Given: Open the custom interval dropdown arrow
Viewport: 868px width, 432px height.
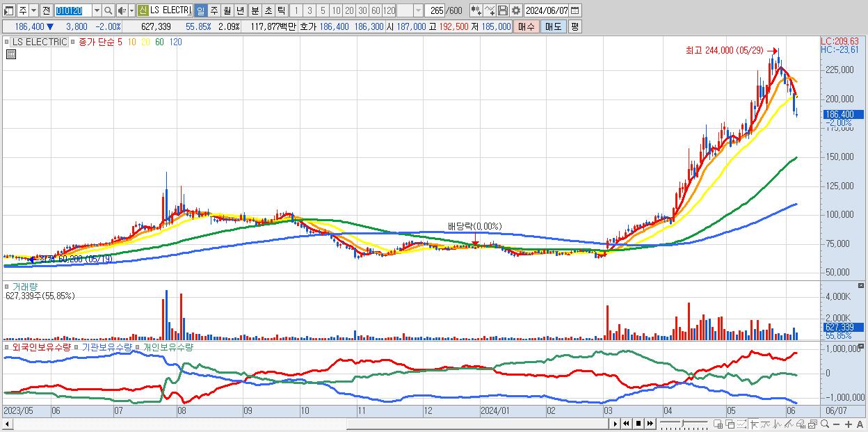Looking at the screenshot, I should (x=418, y=10).
